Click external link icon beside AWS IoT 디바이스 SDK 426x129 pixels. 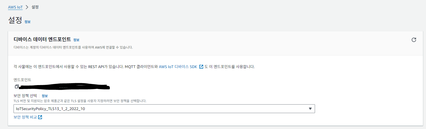pyautogui.click(x=201, y=67)
